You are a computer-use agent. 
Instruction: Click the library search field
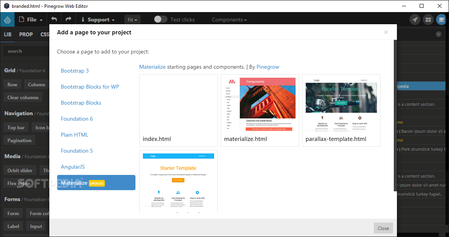26,51
